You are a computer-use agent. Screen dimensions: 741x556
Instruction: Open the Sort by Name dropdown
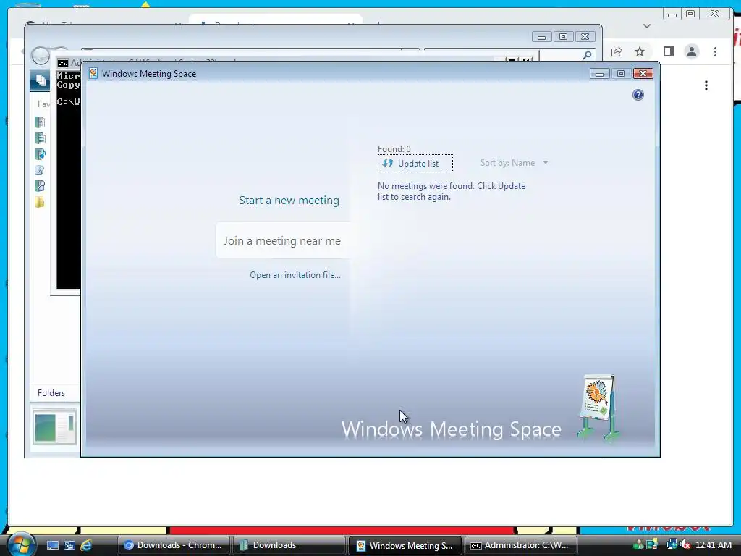tap(515, 163)
